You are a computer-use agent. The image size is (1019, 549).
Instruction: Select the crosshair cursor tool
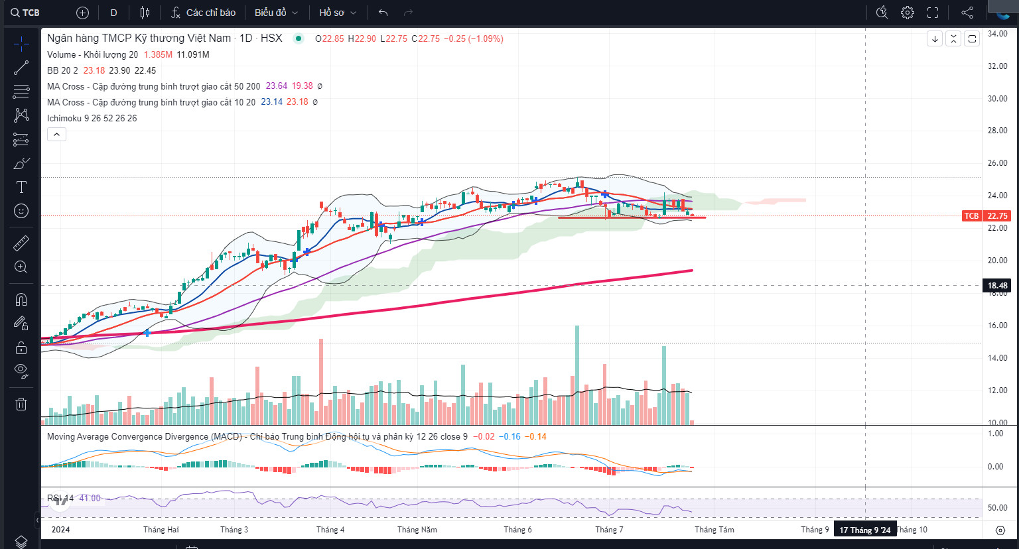coord(21,44)
